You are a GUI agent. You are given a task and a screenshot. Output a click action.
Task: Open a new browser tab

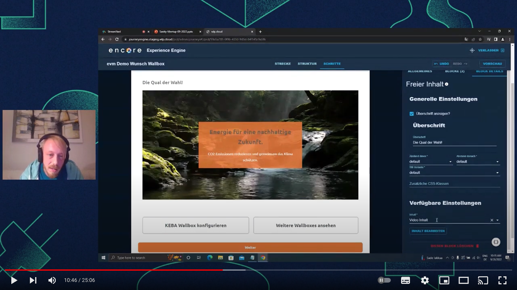[x=260, y=31]
